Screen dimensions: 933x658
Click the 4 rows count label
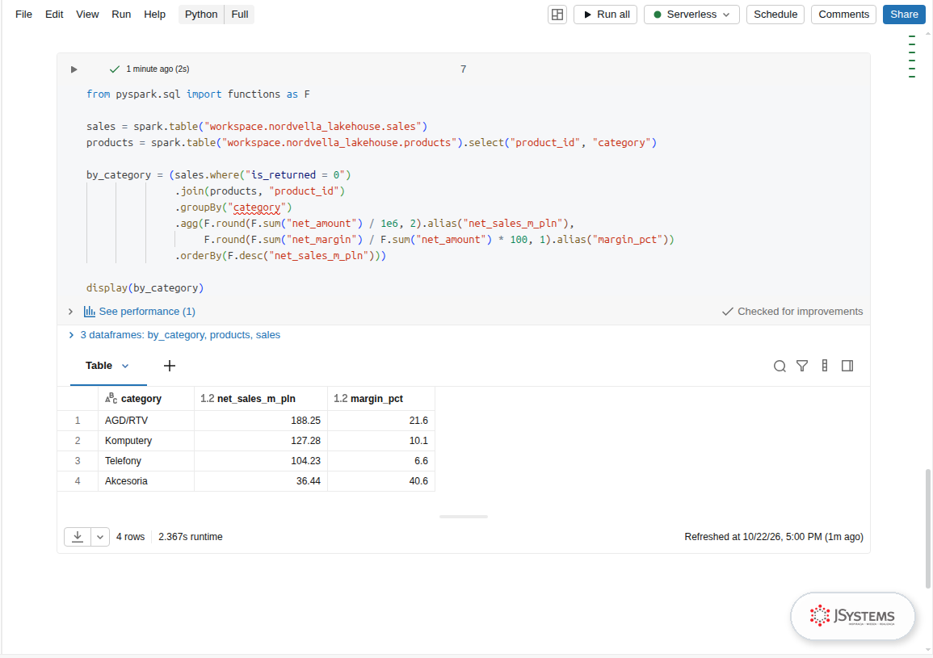point(130,537)
